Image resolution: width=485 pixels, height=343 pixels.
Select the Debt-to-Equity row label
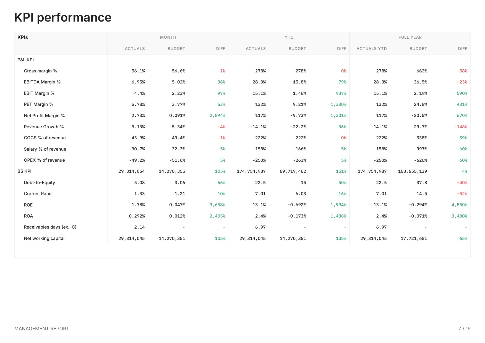tap(40, 182)
